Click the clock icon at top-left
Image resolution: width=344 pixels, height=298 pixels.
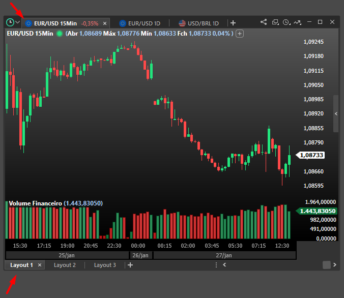(10, 22)
